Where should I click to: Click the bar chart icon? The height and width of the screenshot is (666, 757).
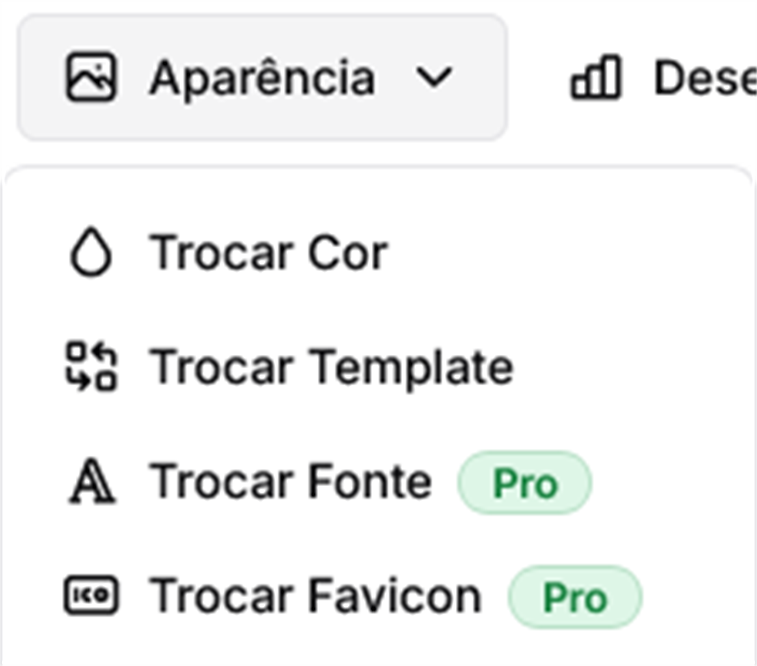click(596, 77)
